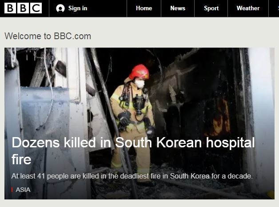Click the BBC logo in header

23,8
